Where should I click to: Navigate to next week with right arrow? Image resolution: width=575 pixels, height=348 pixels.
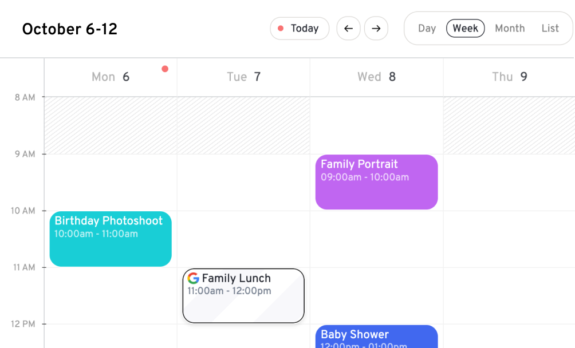pos(376,29)
